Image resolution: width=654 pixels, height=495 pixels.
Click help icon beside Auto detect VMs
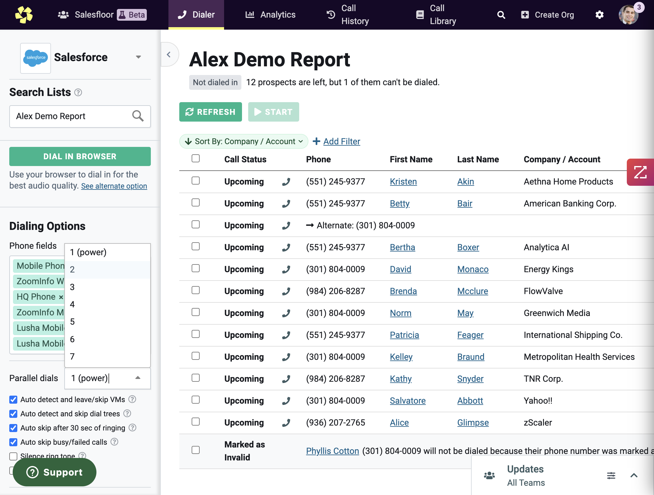pyautogui.click(x=132, y=399)
